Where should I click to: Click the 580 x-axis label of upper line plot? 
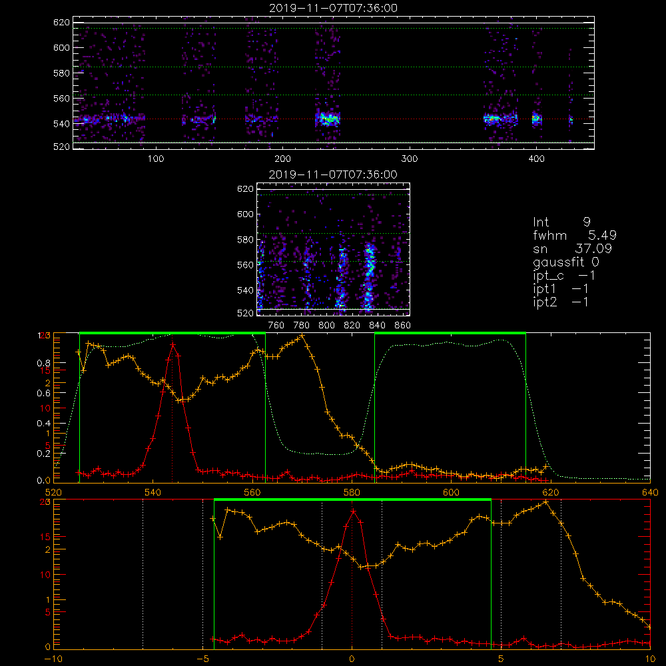point(352,492)
